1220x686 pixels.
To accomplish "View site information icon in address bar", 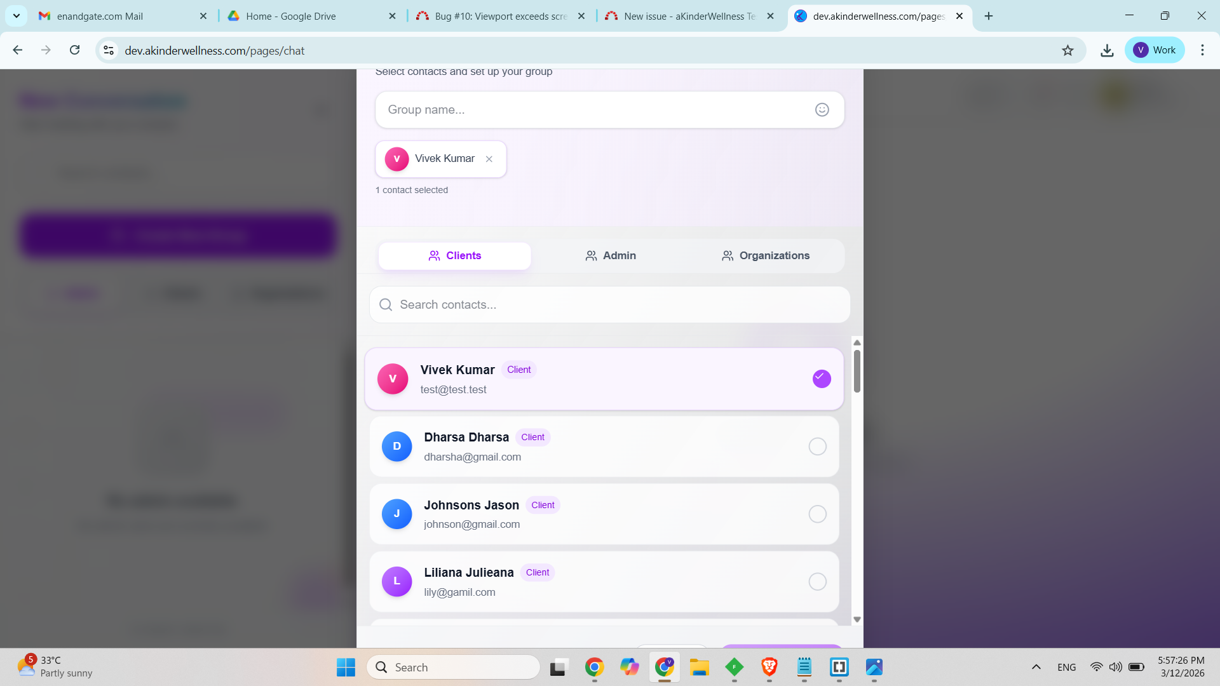I will coord(109,51).
